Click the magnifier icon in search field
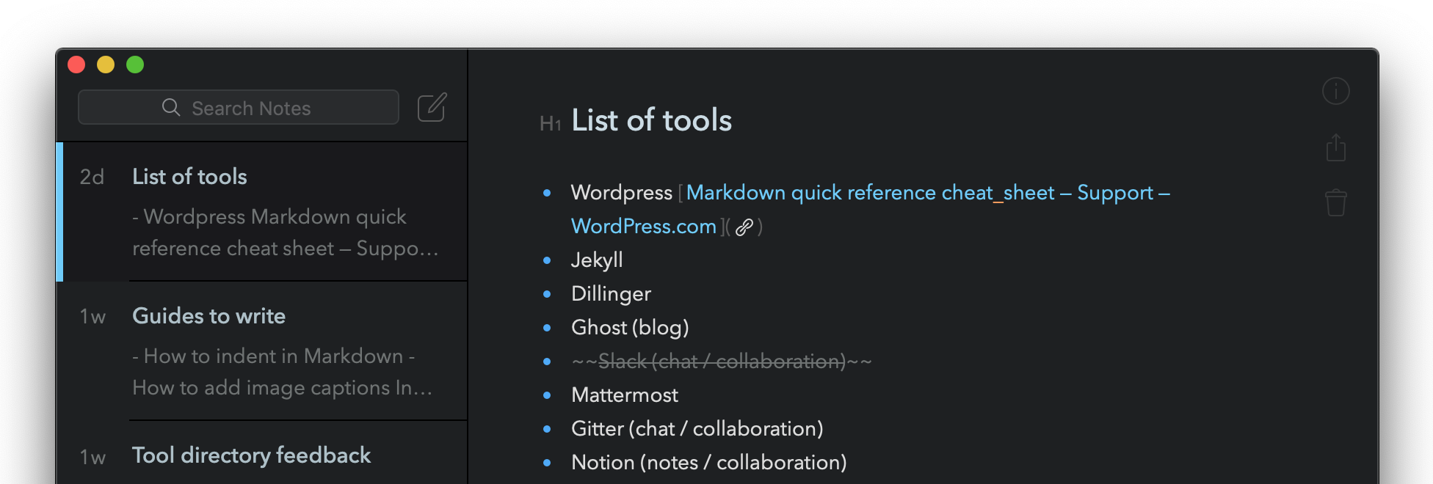This screenshot has width=1433, height=484. click(x=171, y=108)
